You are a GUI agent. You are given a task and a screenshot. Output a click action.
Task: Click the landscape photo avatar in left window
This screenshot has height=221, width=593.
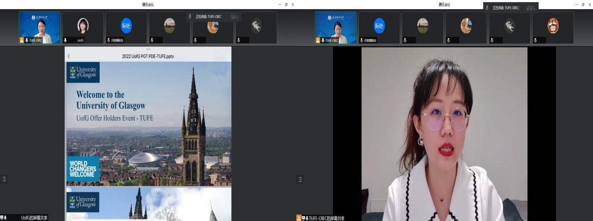tap(169, 26)
